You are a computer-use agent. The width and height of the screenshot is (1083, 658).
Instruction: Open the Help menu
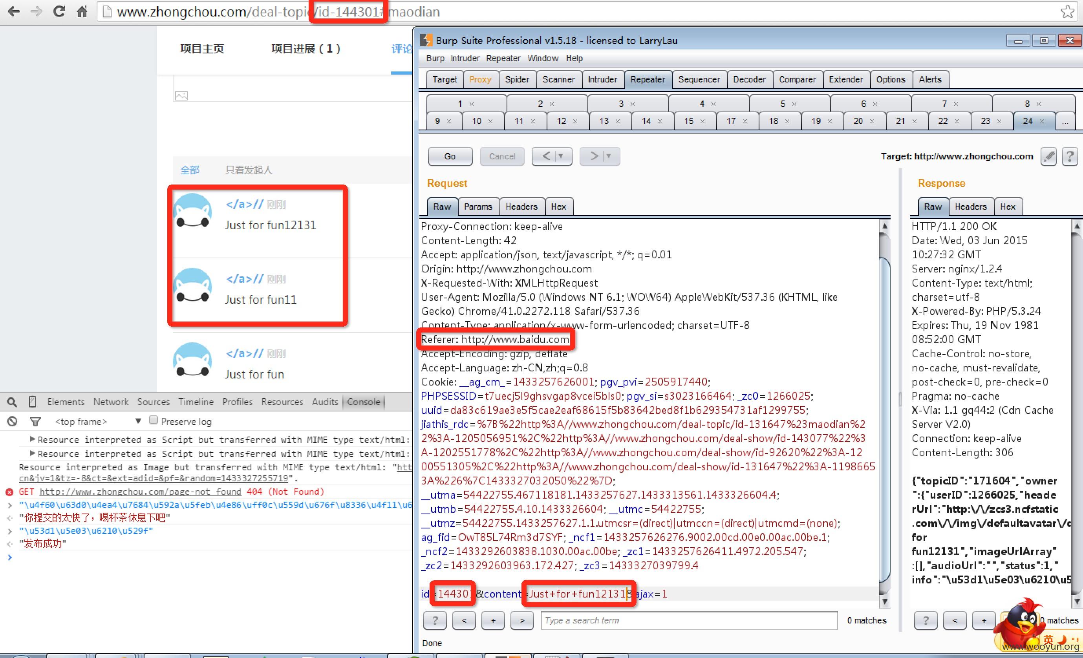(x=574, y=58)
